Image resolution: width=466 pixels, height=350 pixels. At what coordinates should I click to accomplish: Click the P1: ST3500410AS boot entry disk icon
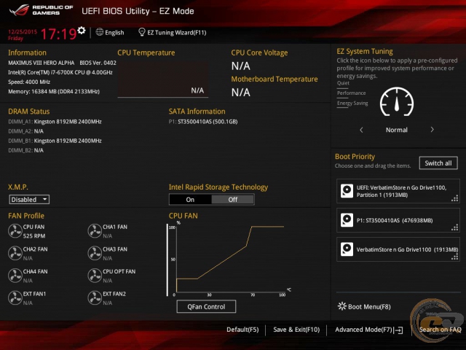pyautogui.click(x=347, y=220)
